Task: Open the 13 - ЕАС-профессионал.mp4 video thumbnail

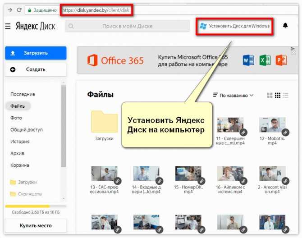Action: coord(105,174)
